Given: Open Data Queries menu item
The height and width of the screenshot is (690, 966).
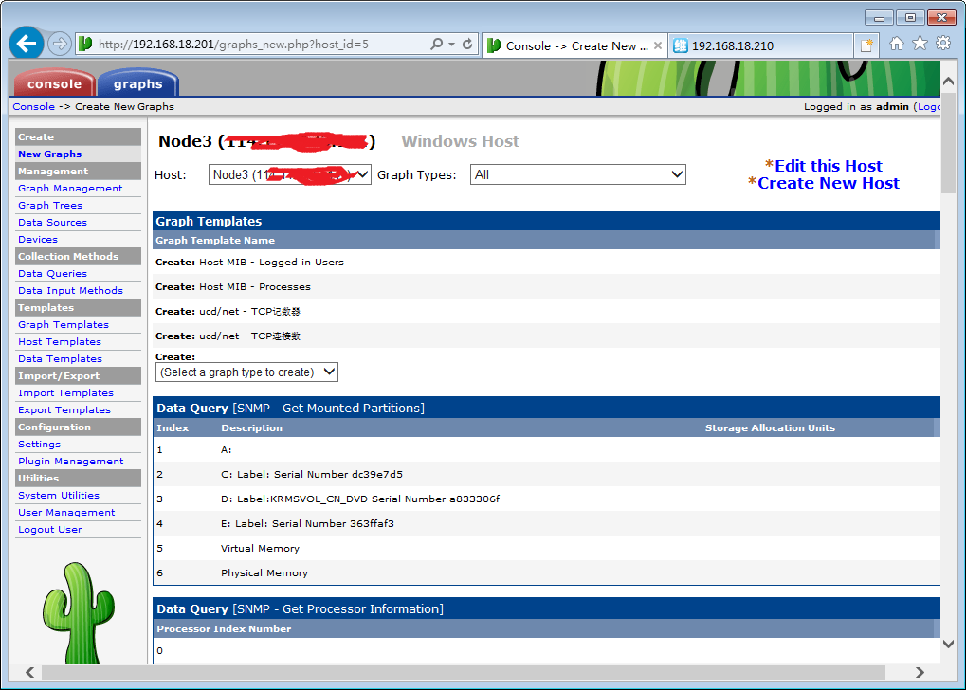Looking at the screenshot, I should point(52,274).
